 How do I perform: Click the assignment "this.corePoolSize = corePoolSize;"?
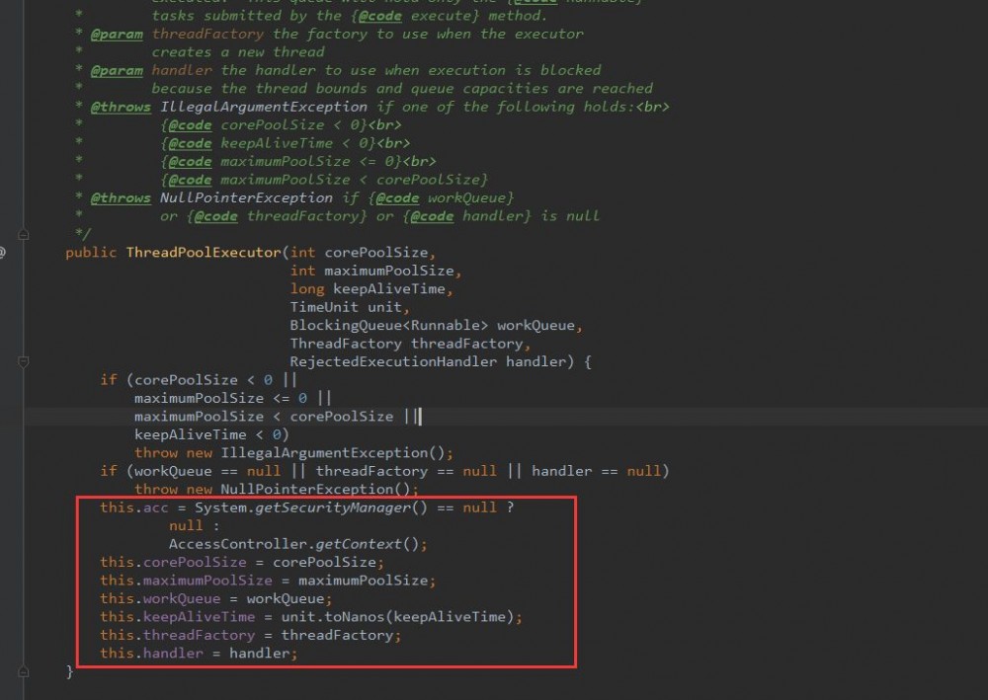242,562
